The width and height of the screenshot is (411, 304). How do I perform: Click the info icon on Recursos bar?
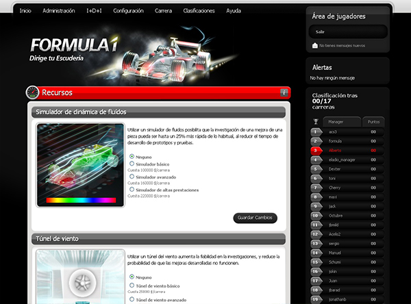click(x=284, y=92)
